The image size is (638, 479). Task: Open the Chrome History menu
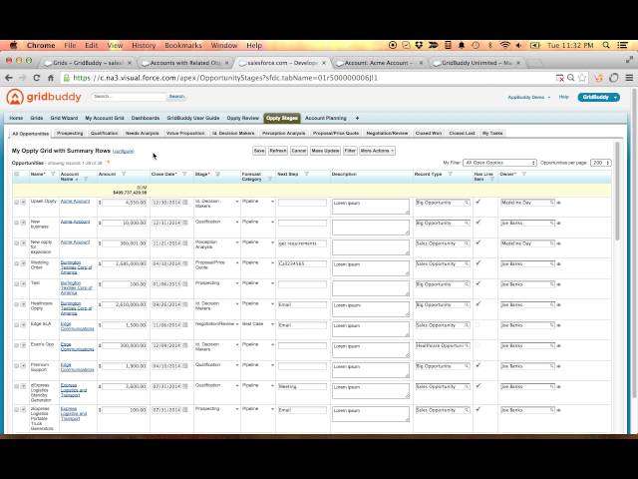point(144,45)
